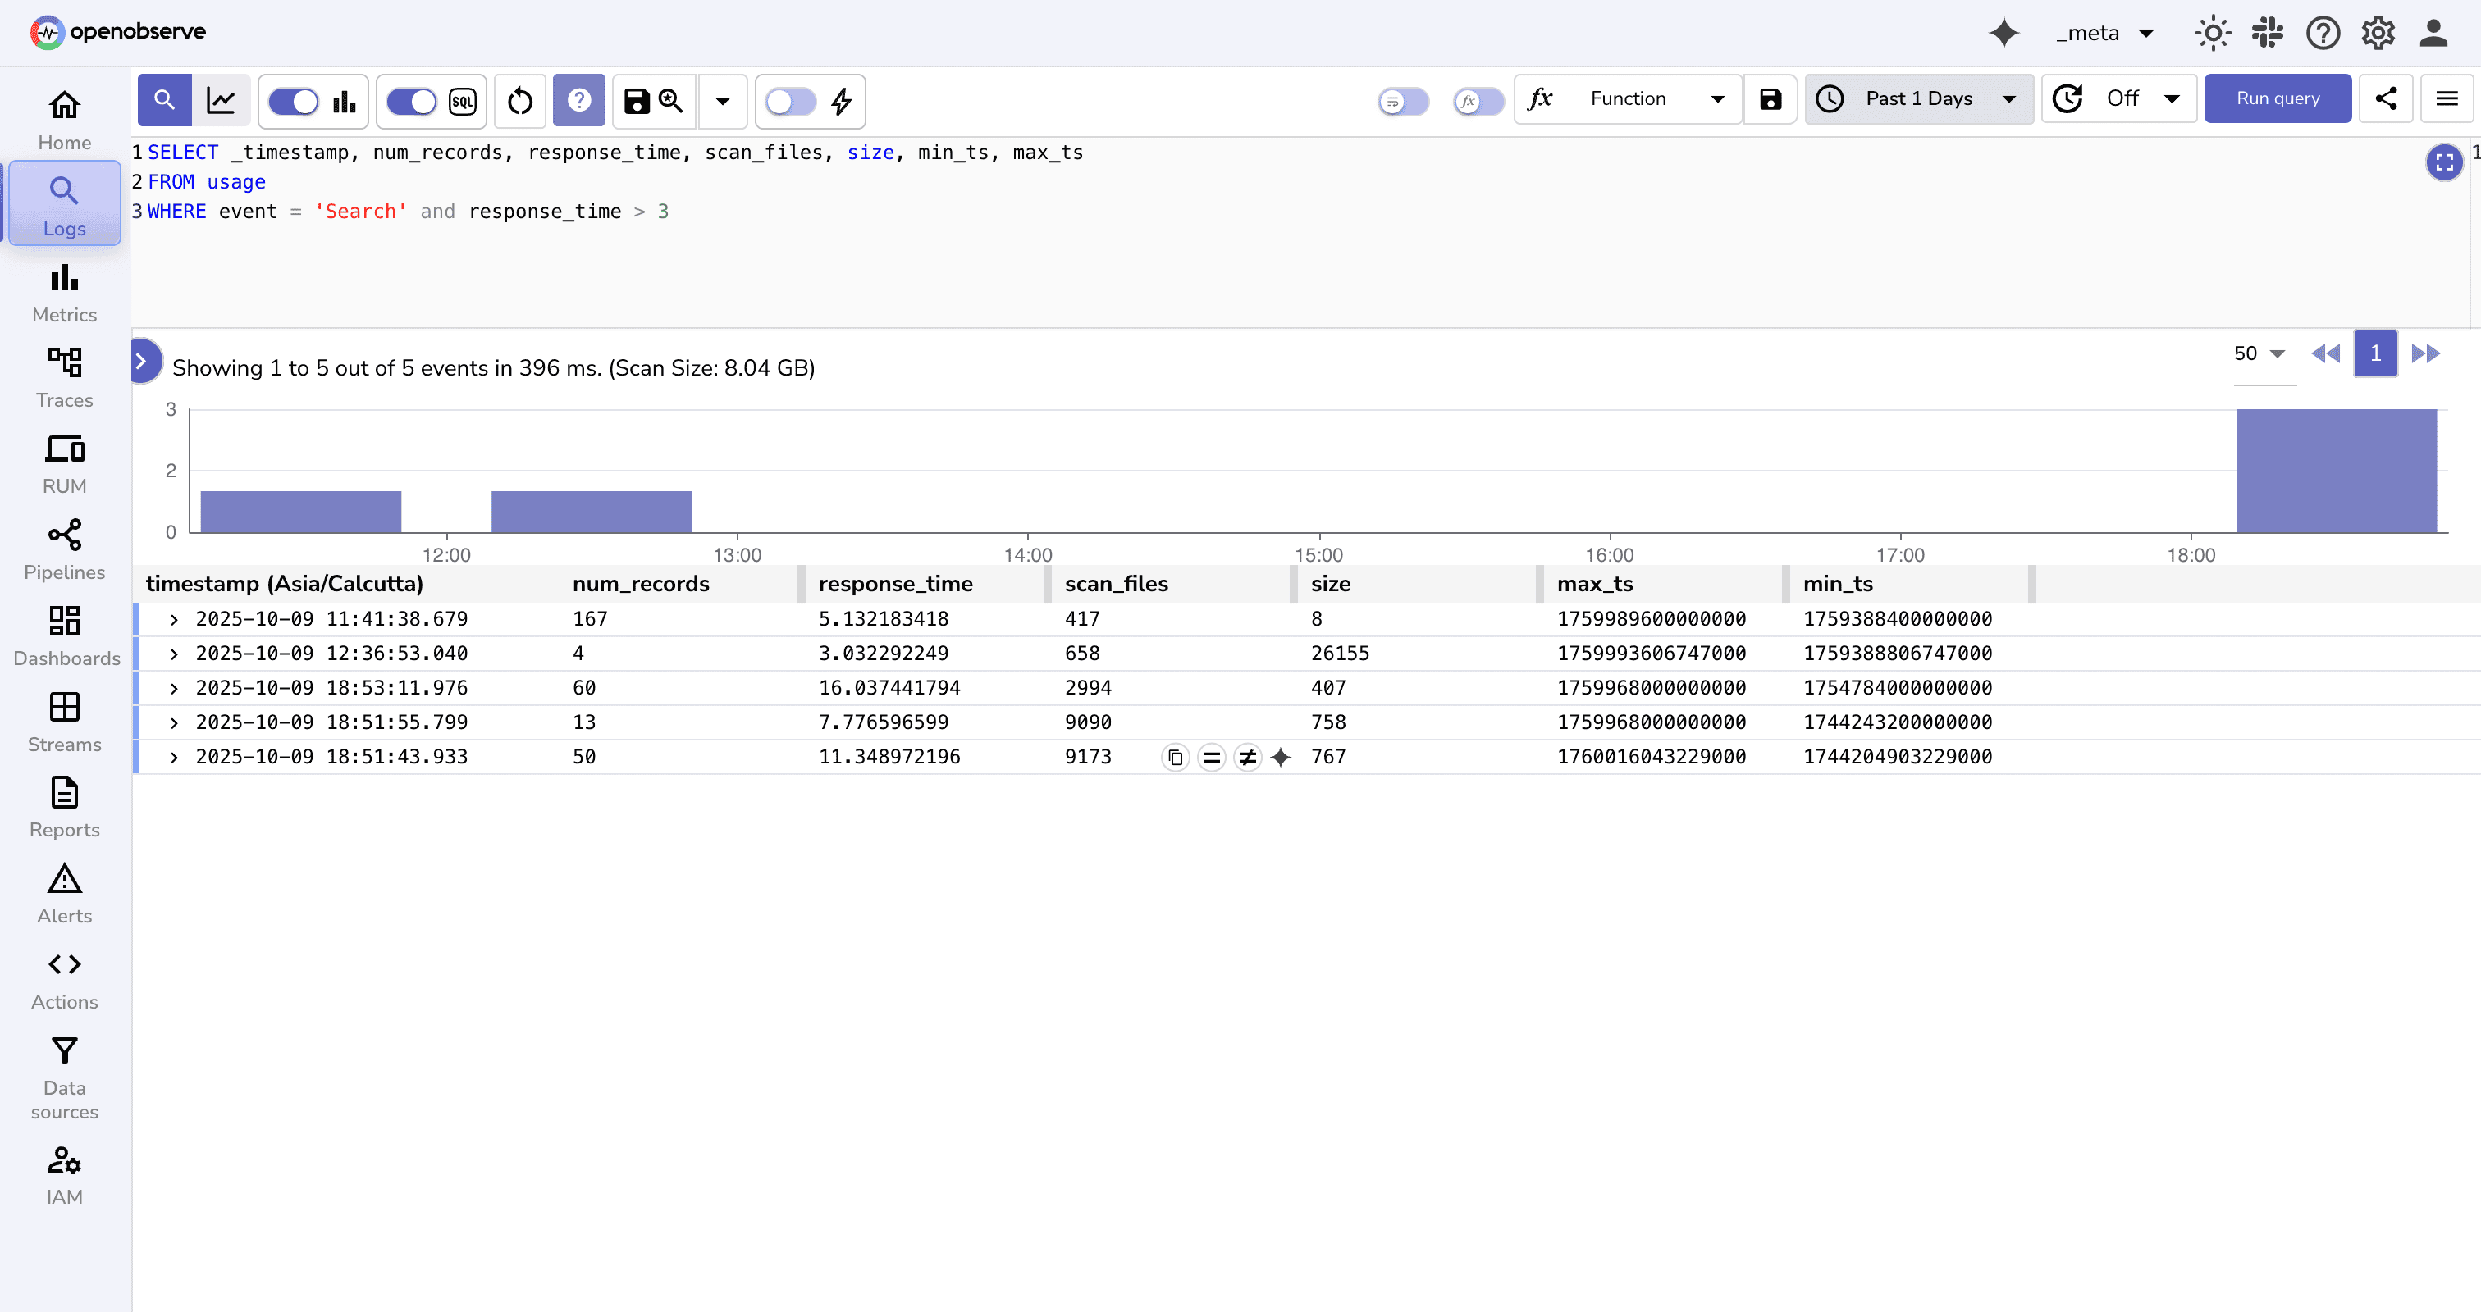Click the save search icon

[637, 100]
